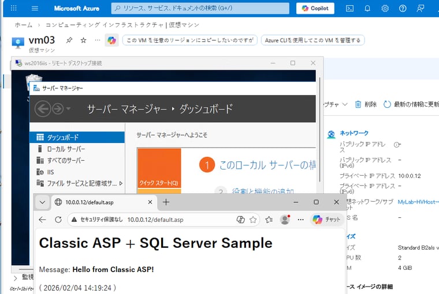Select IIS in Server Manager sidebar
Viewport: 439px width, 294px height.
(x=77, y=172)
